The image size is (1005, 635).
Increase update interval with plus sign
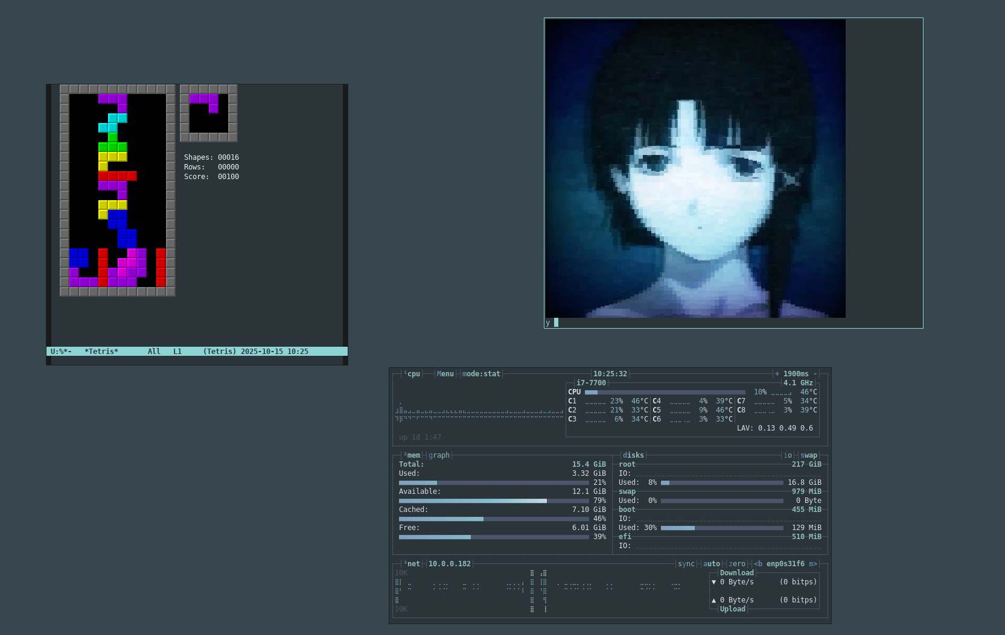pyautogui.click(x=777, y=374)
